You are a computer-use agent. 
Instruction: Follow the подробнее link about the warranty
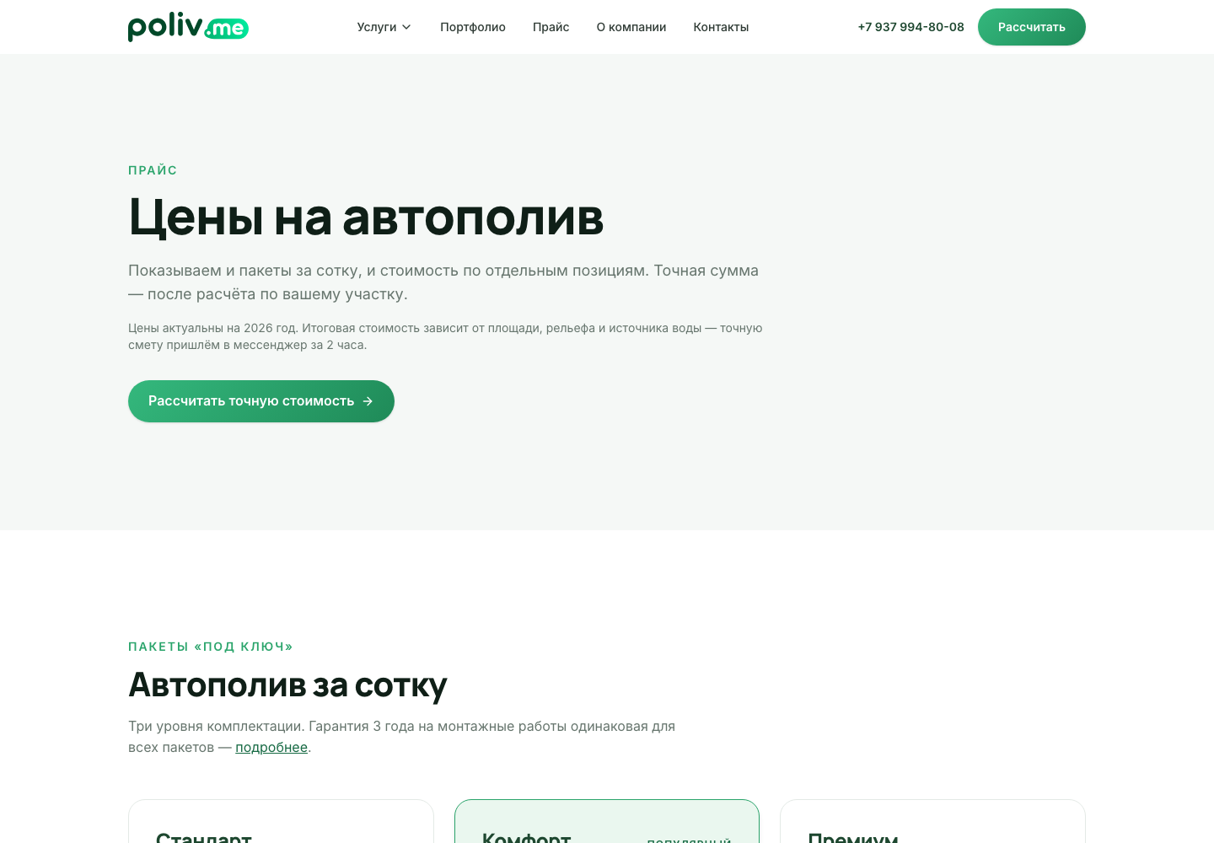(271, 748)
